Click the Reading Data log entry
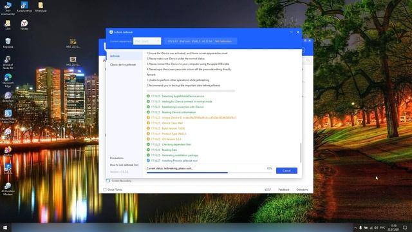The width and height of the screenshot is (412, 232). 162,150
